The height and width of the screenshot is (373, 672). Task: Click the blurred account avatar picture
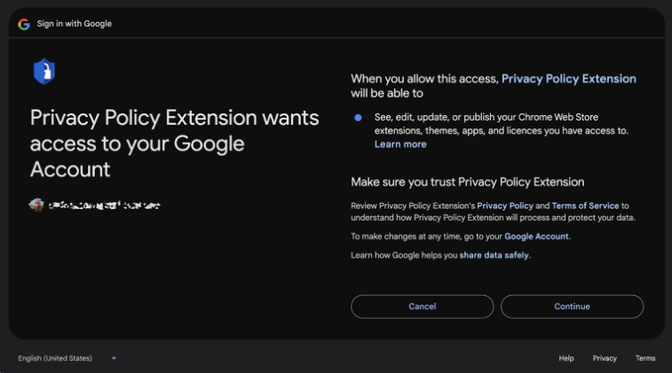coord(36,205)
